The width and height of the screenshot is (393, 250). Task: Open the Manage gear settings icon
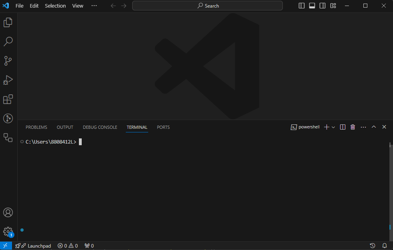point(8,232)
